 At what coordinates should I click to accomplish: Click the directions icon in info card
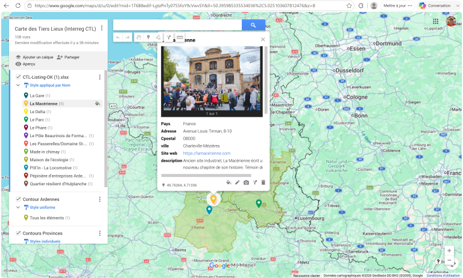255,182
